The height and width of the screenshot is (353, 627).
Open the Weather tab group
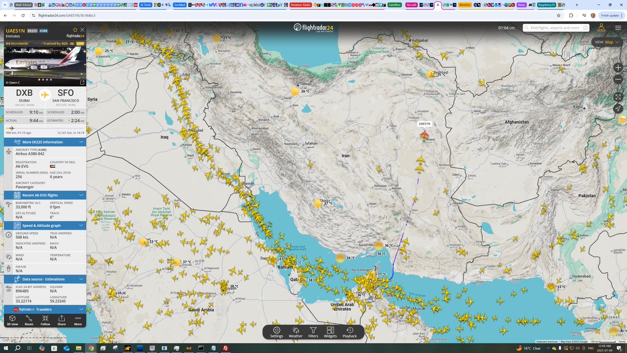[465, 5]
